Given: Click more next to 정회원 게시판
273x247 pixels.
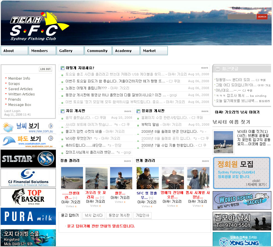Looking at the screenshot, I should point(205,111).
